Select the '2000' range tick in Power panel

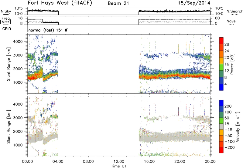click(18, 69)
